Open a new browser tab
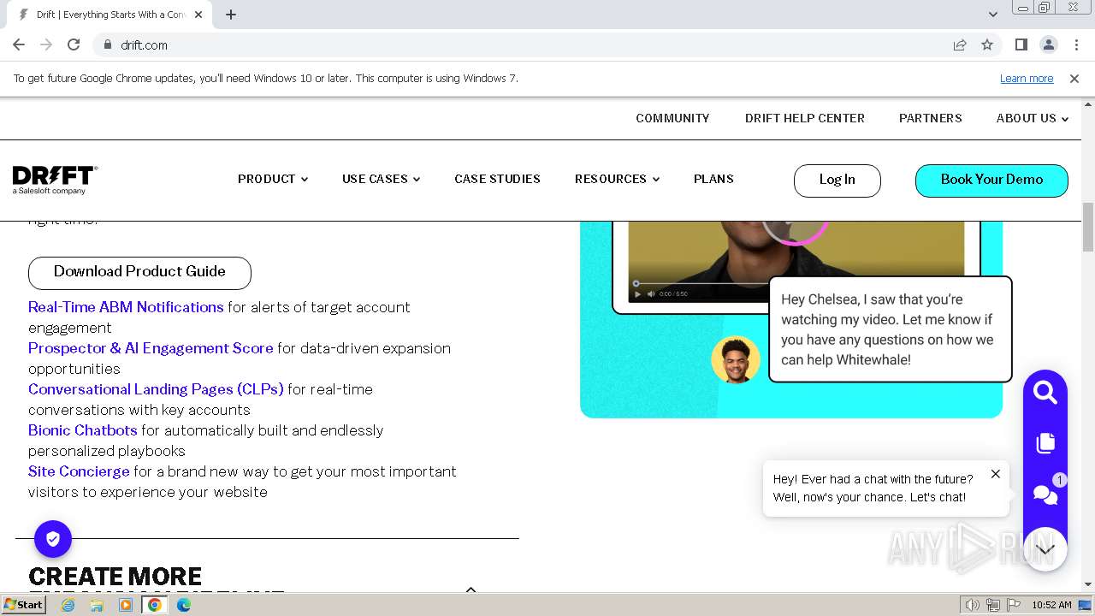Screen dimensions: 1095x616 tap(231, 15)
